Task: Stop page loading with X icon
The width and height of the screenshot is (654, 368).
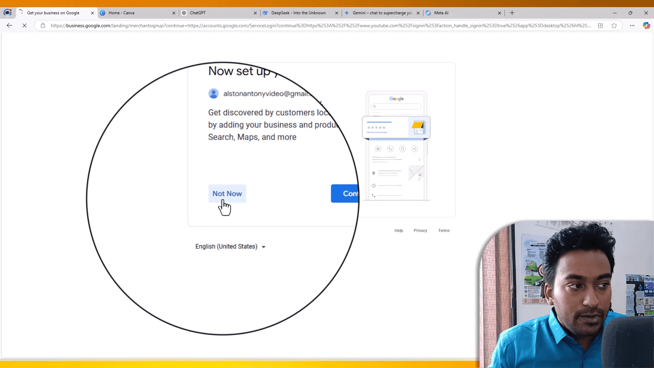Action: (25, 26)
